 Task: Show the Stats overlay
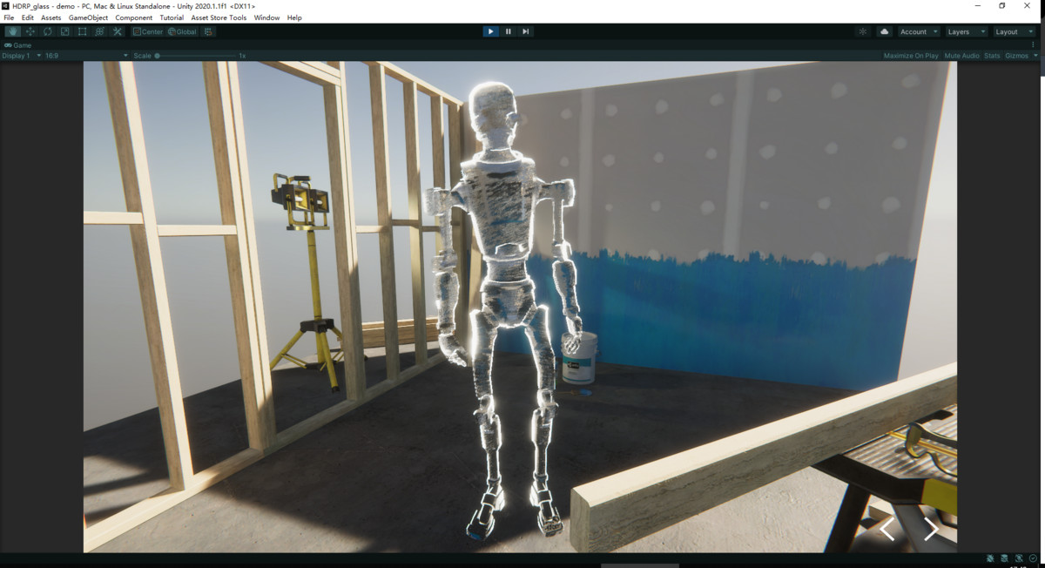point(992,55)
